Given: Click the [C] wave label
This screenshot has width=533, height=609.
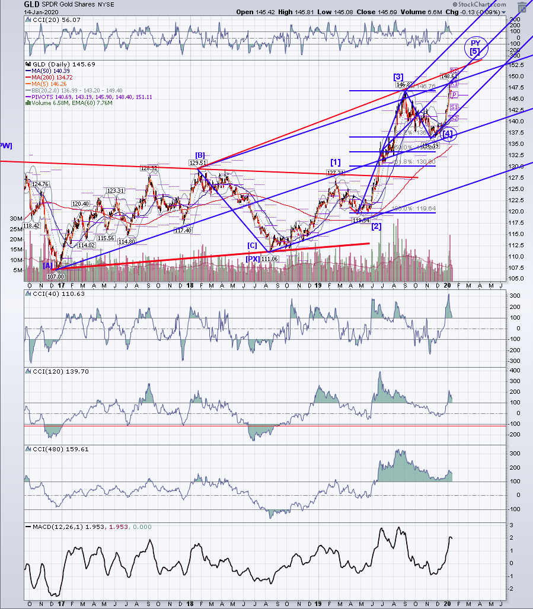Looking at the screenshot, I should [253, 245].
